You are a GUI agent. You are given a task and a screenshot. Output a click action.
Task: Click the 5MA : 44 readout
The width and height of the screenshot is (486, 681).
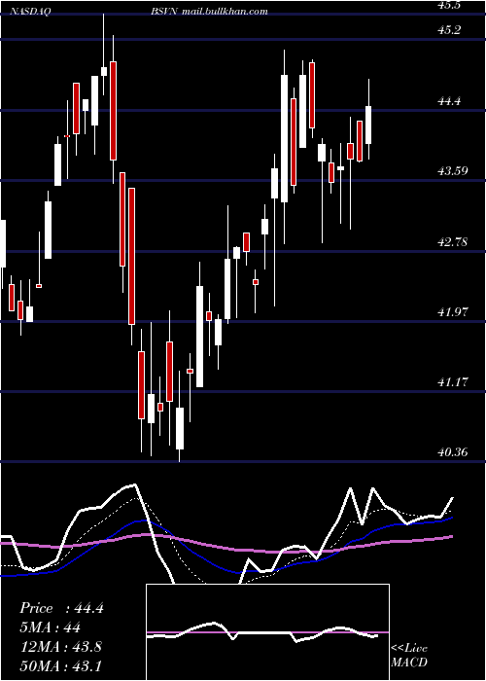click(50, 627)
